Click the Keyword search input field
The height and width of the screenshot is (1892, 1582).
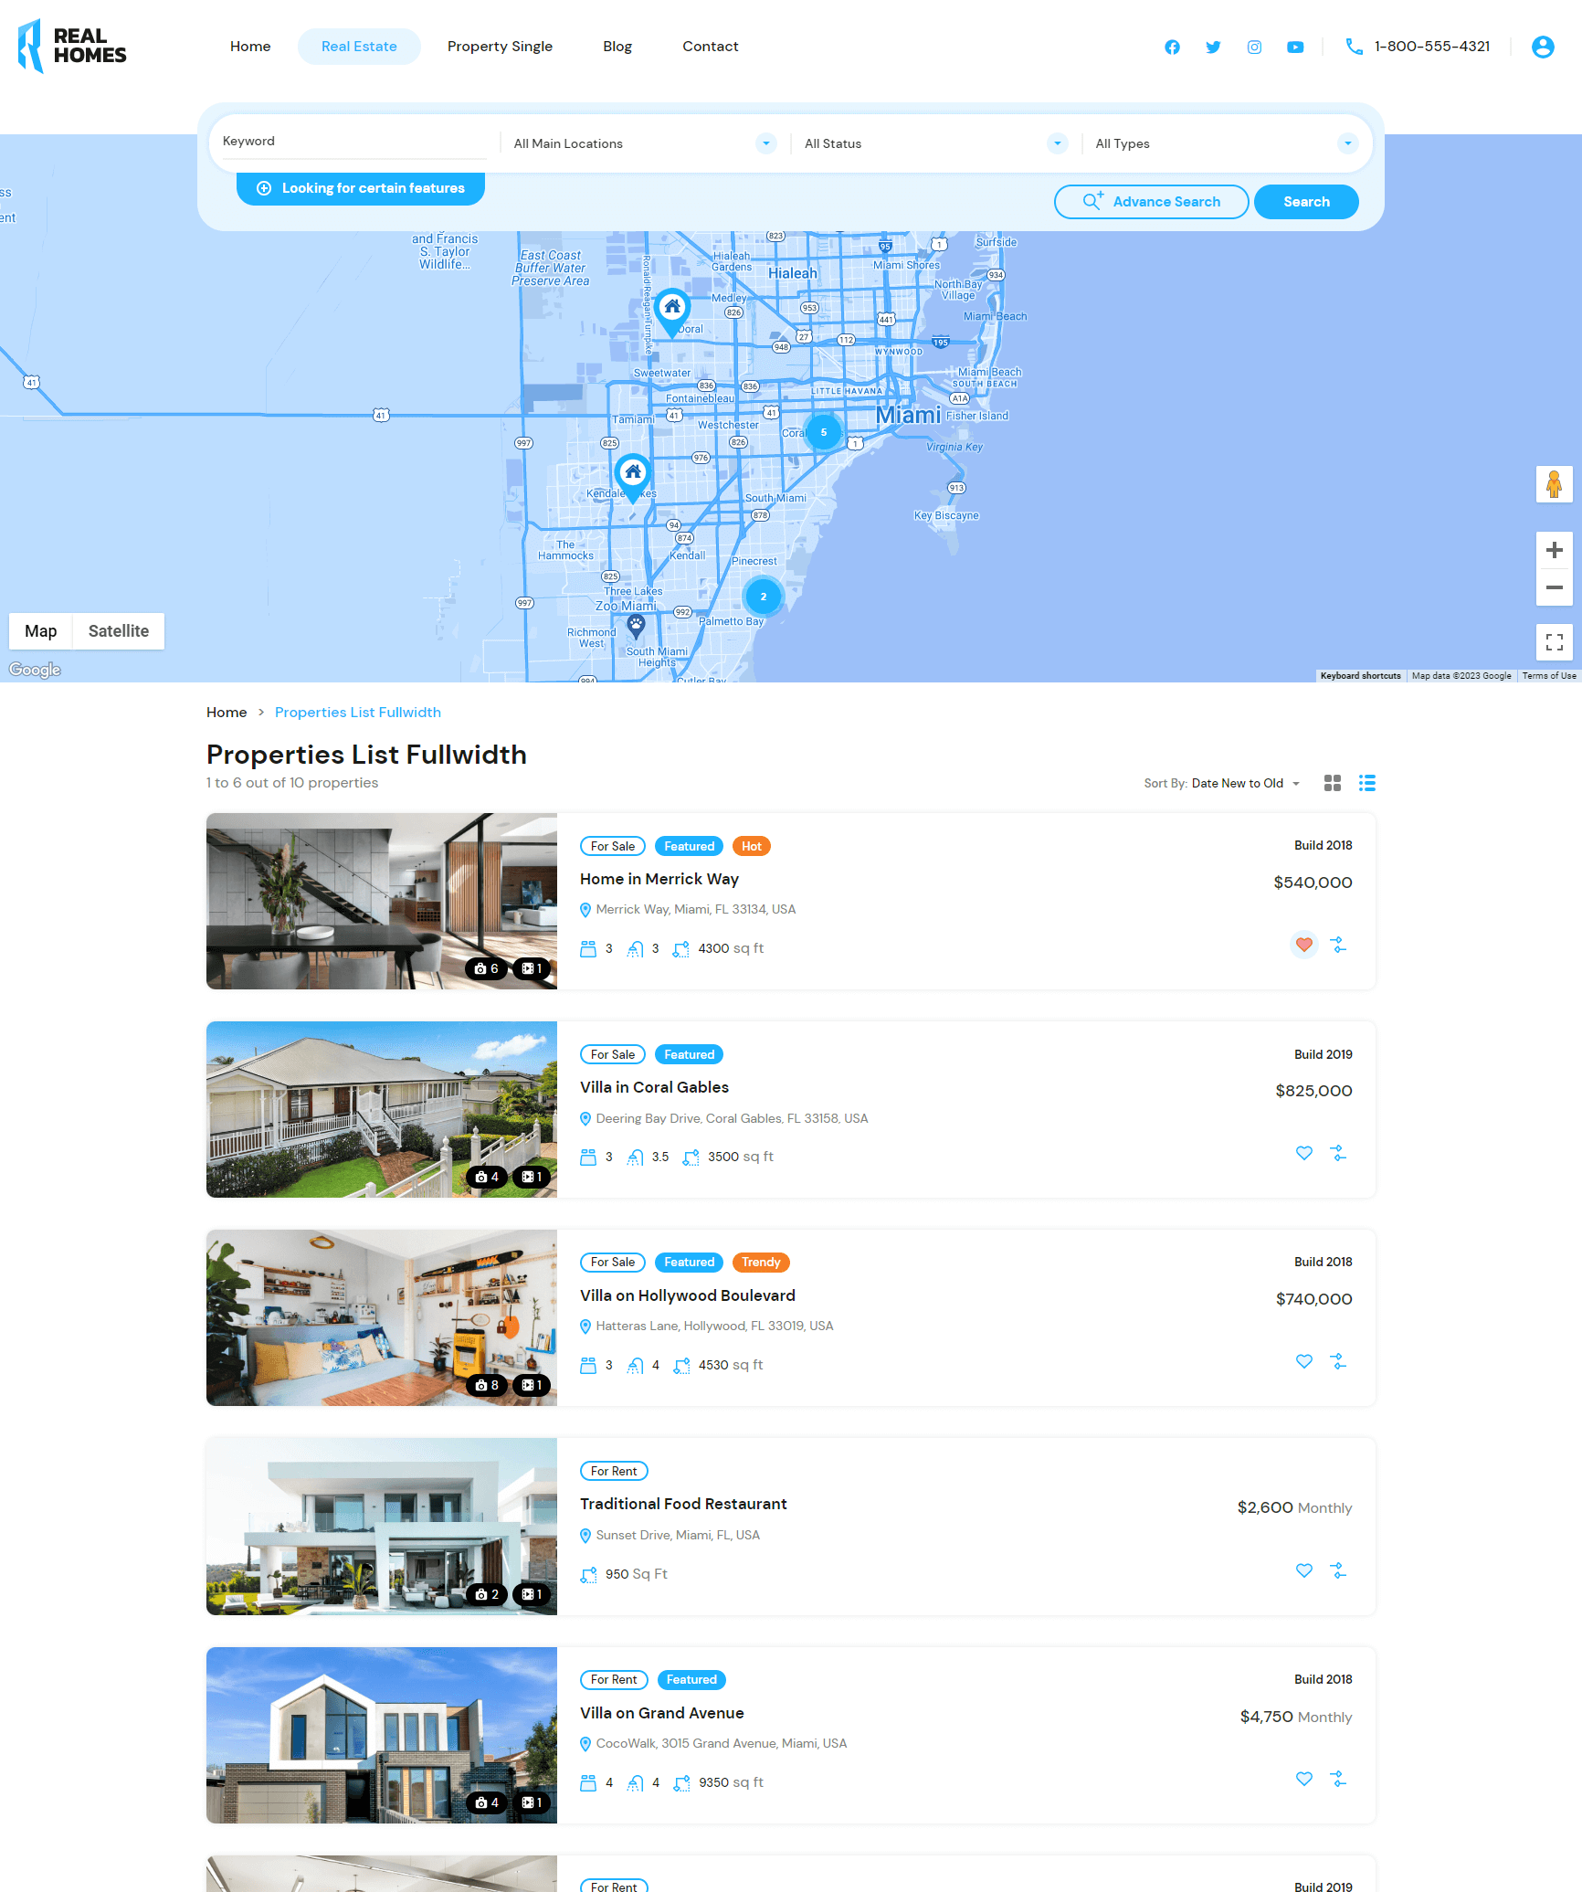click(x=354, y=142)
